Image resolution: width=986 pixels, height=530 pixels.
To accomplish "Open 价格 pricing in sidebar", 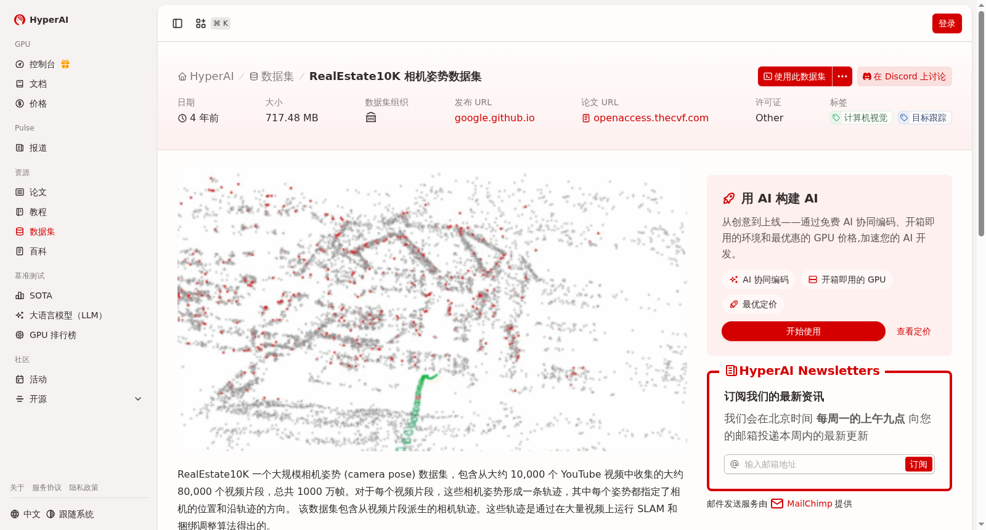I will pyautogui.click(x=79, y=103).
